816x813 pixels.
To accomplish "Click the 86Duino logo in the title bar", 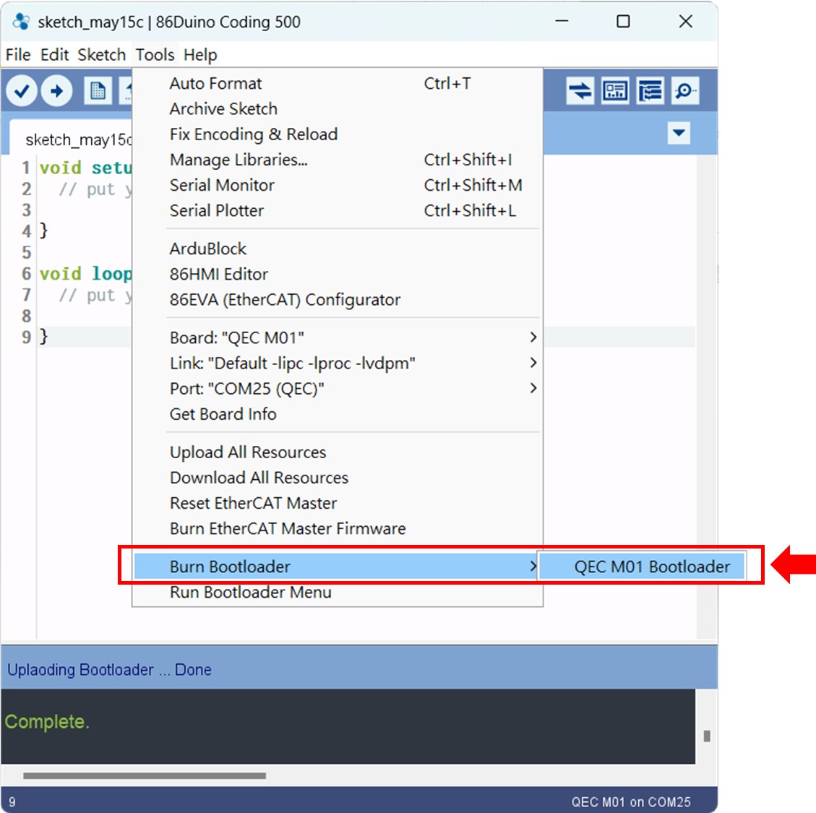I will point(20,22).
